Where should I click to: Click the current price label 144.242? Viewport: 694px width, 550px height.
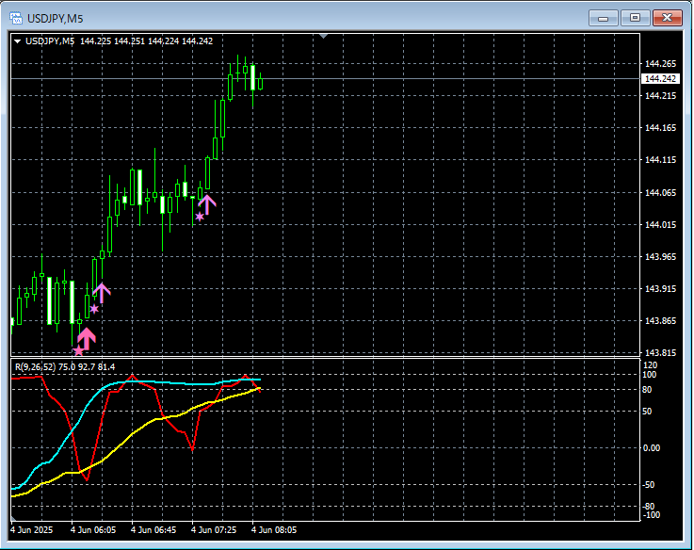(660, 79)
